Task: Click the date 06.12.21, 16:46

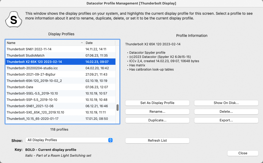Action: point(97,106)
